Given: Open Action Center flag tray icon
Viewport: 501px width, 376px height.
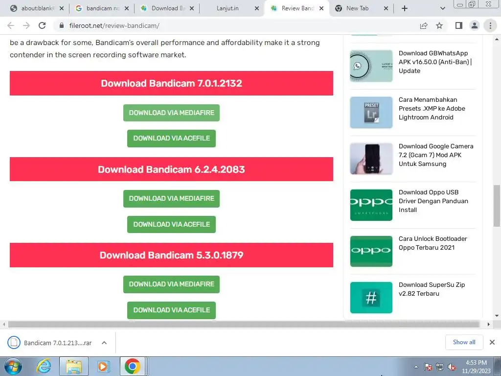Looking at the screenshot, I should click(x=428, y=367).
